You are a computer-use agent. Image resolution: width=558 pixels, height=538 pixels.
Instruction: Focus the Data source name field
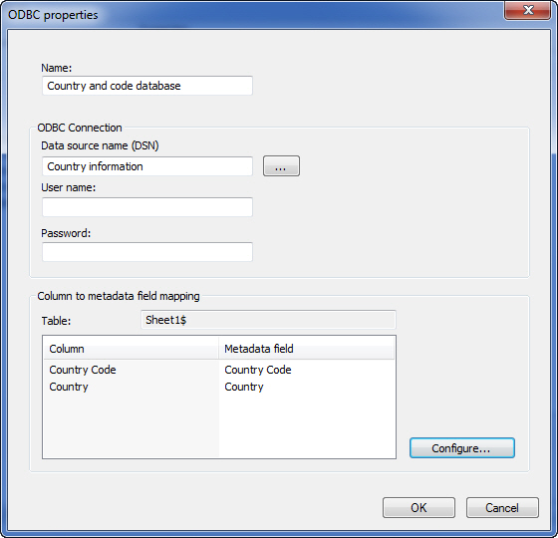coord(147,166)
